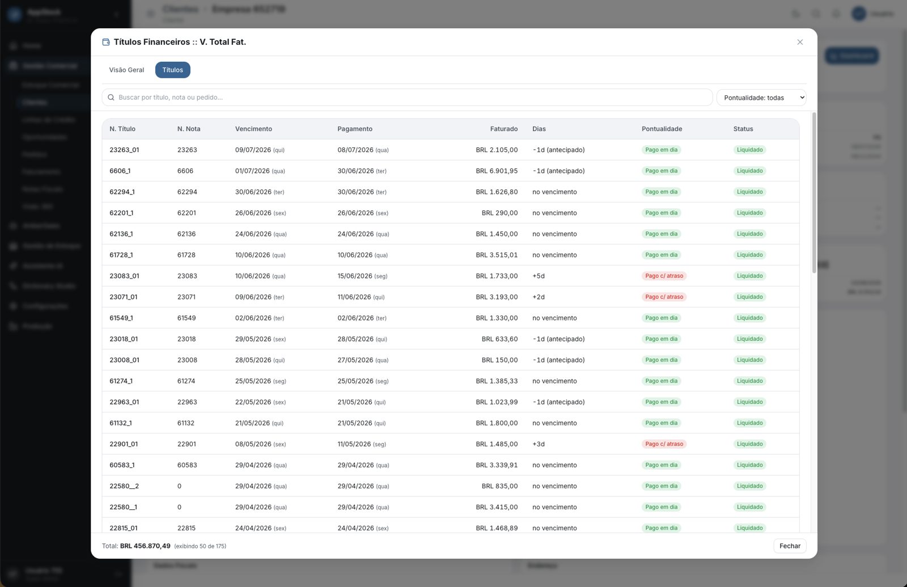This screenshot has height=587, width=907.
Task: Click the modal table vertical scrollbar
Action: pos(814,193)
